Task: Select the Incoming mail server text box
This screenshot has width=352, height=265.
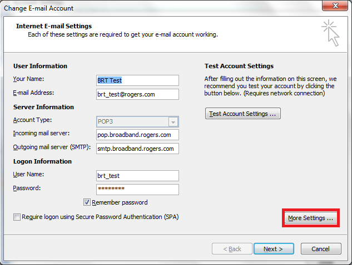Action: tap(137, 134)
